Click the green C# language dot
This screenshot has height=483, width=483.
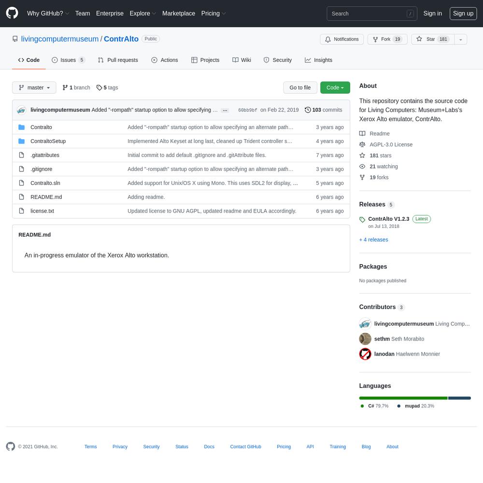pyautogui.click(x=362, y=406)
